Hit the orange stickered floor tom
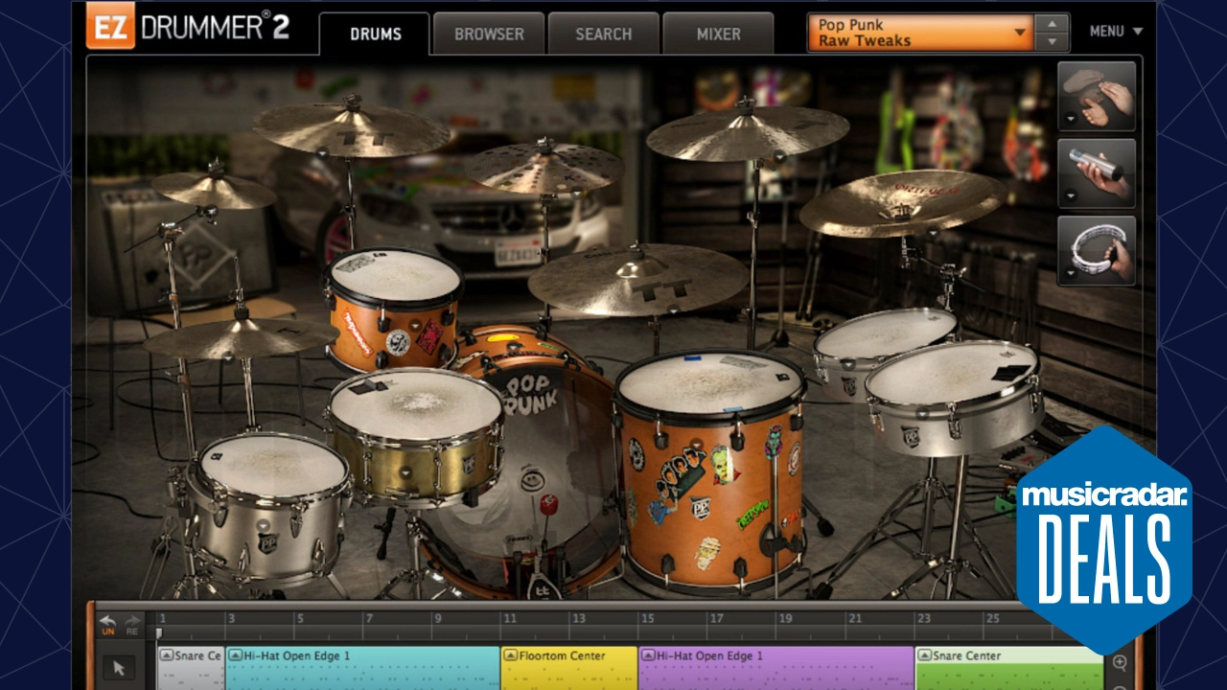The image size is (1227, 690). click(x=709, y=470)
